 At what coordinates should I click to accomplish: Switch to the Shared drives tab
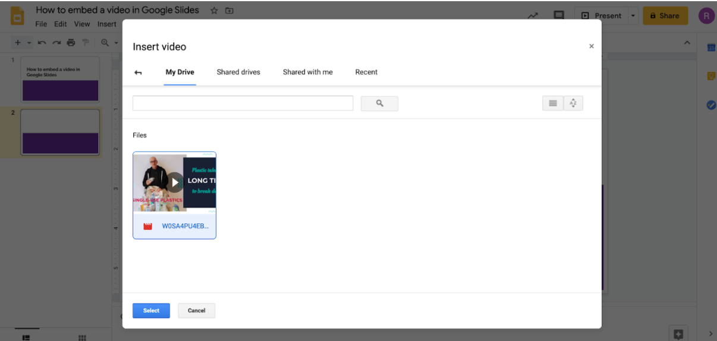[x=238, y=72]
